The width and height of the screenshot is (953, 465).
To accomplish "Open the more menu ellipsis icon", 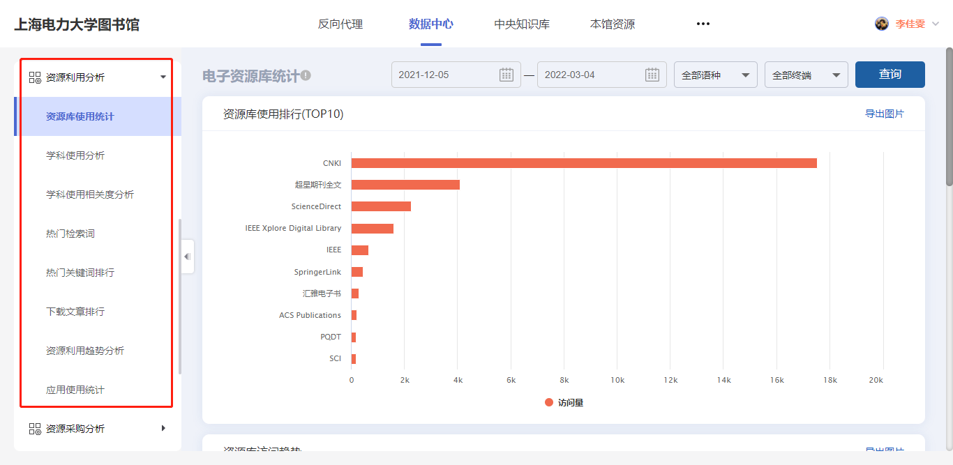I will coord(703,24).
